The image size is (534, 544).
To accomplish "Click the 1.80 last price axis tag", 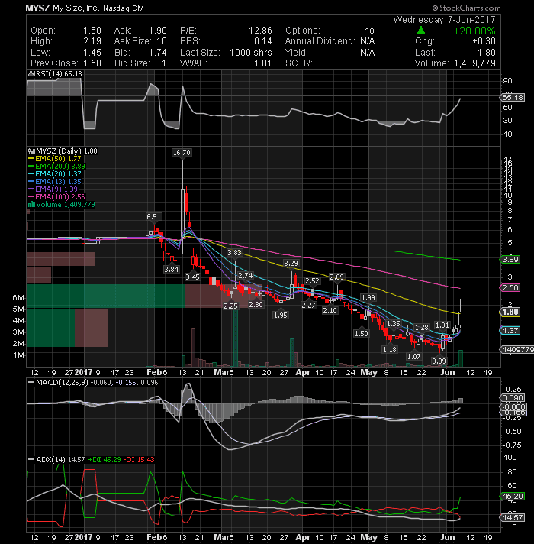I will click(510, 312).
